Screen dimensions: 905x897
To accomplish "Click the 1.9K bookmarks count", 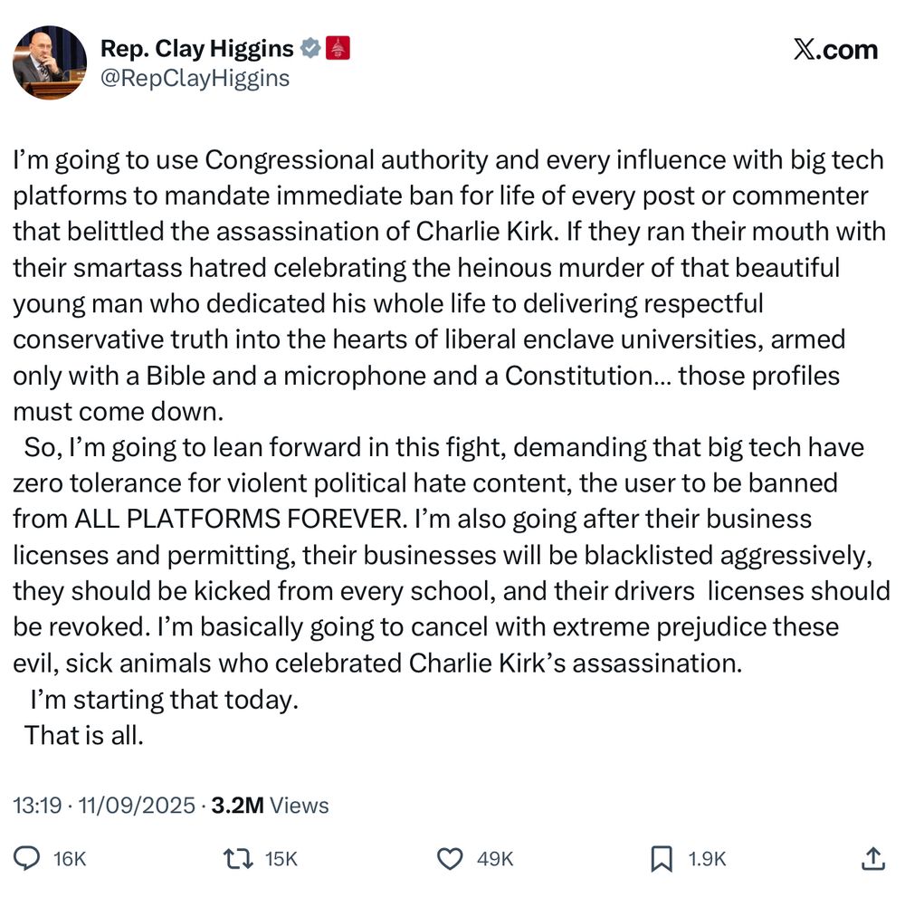I will click(706, 859).
